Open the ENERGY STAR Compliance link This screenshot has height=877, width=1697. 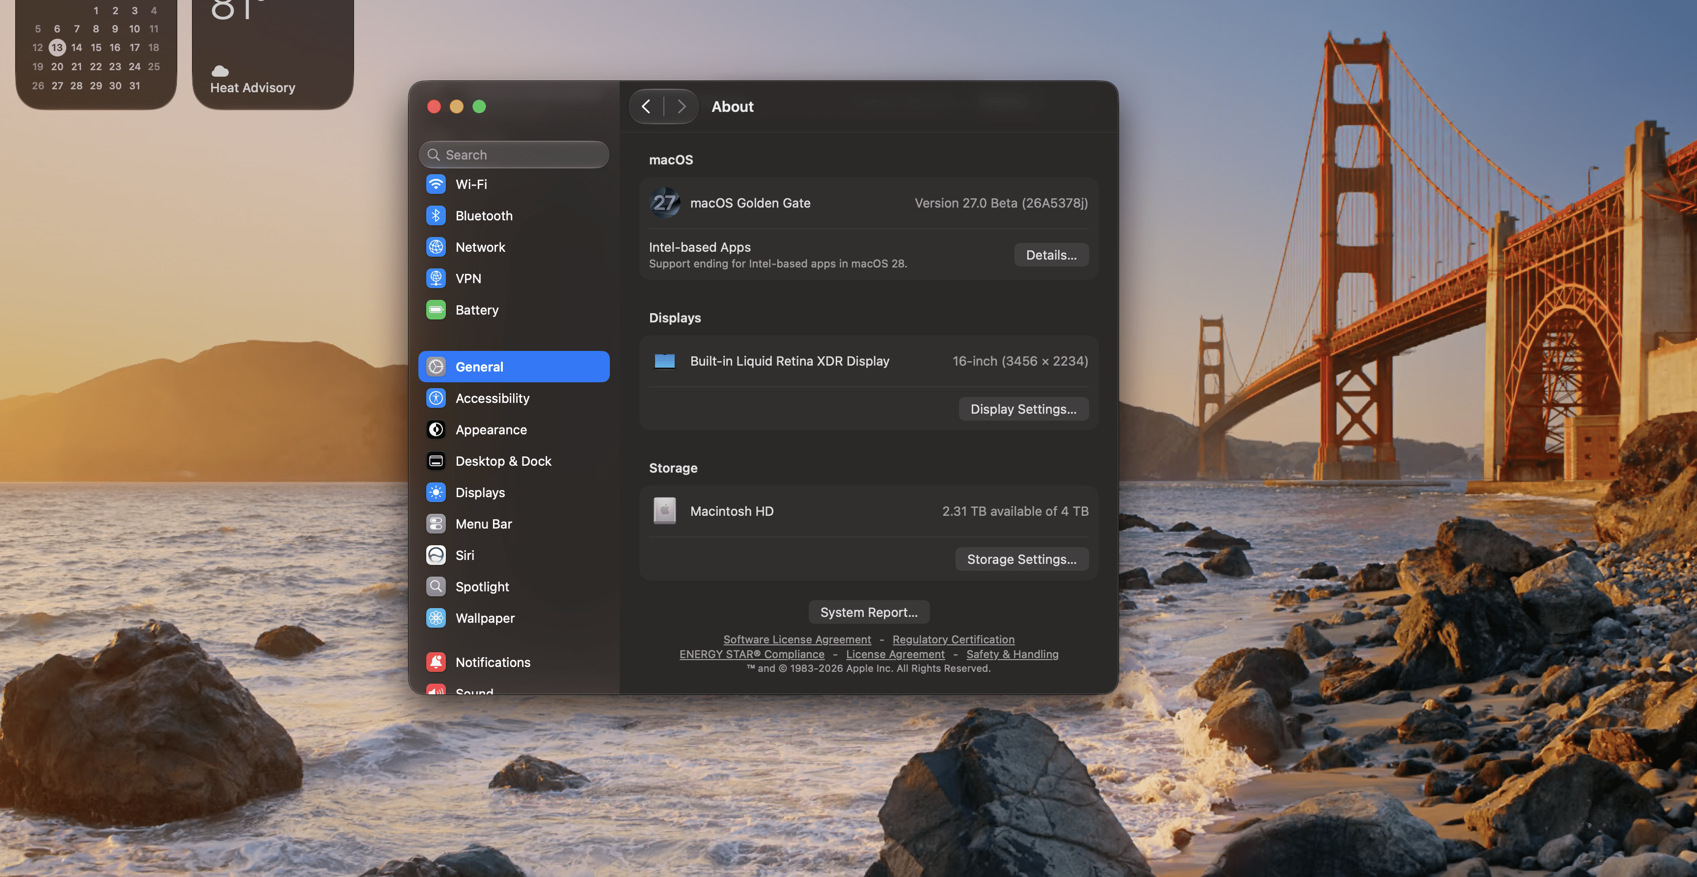(751, 654)
